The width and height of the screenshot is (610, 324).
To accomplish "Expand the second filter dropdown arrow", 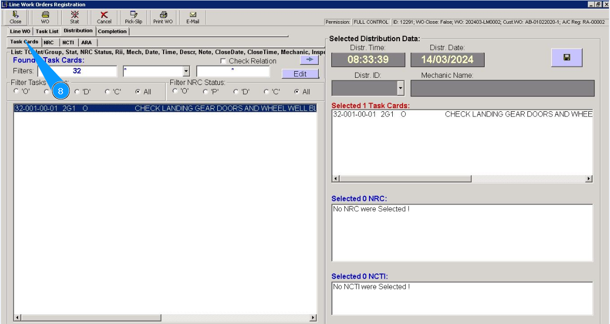I will click(x=186, y=71).
